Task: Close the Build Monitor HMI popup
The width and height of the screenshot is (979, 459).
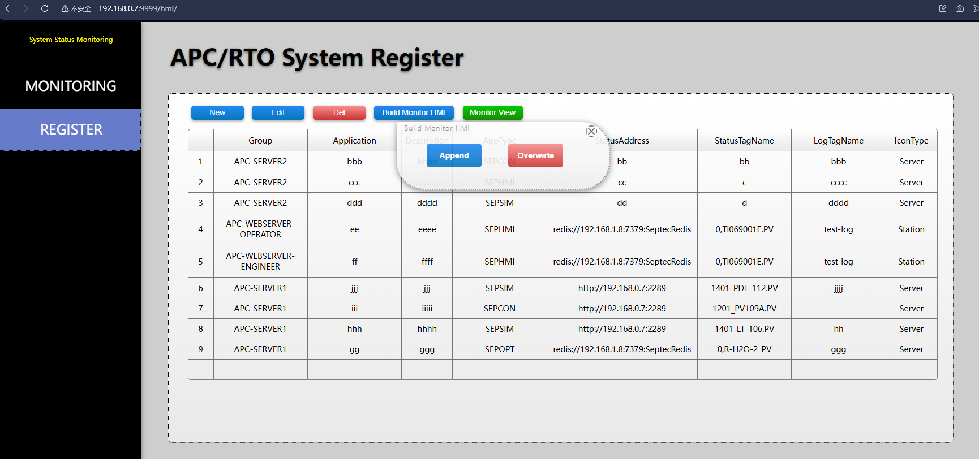Action: [591, 131]
